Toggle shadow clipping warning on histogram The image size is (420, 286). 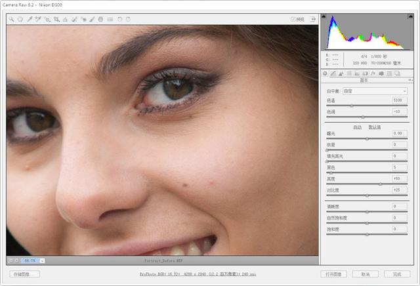324,16
